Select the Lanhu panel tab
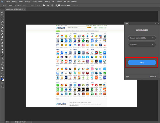This screenshot has height=123, width=160. click(x=127, y=23)
